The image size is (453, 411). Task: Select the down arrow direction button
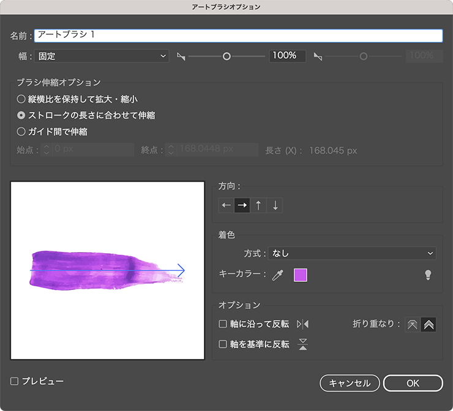[x=275, y=206]
